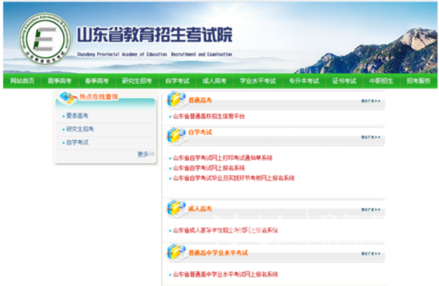
Task: Click the circular academy logo emblem
Action: coord(45,39)
